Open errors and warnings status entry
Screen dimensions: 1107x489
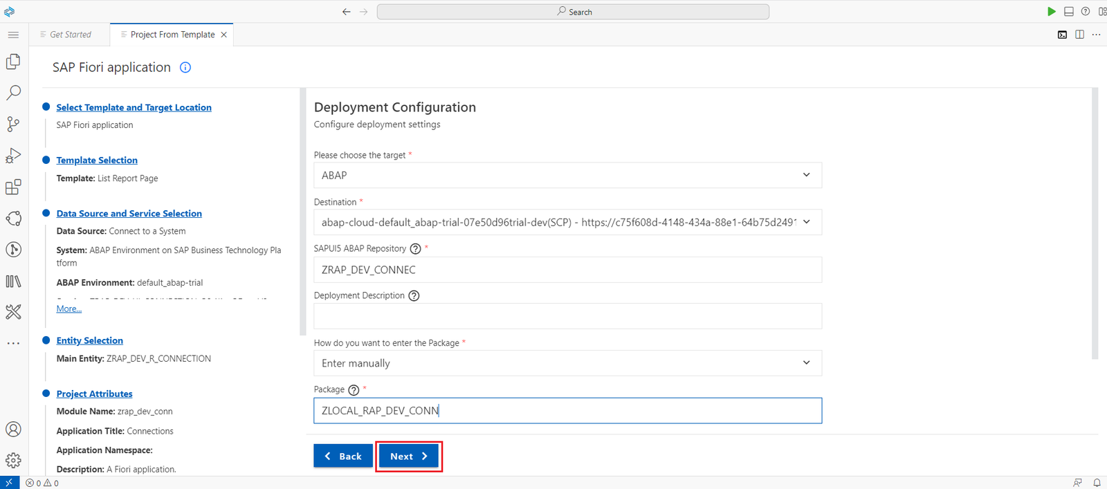pyautogui.click(x=42, y=483)
